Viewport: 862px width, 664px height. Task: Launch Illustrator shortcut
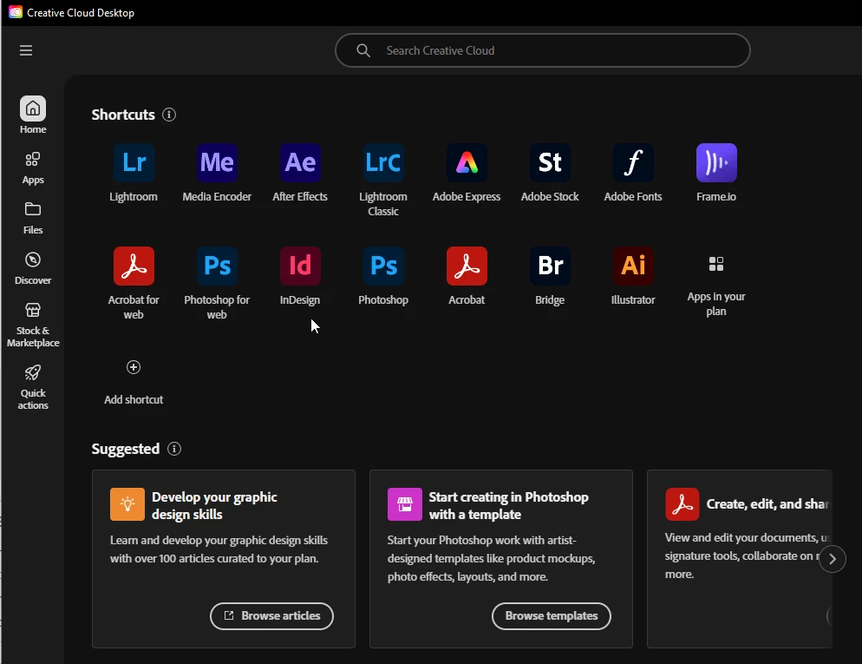pos(633,266)
